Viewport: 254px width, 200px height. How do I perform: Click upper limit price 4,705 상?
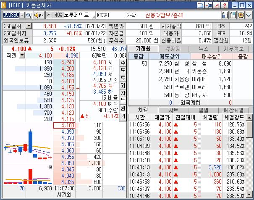pyautogui.click(x=103, y=86)
